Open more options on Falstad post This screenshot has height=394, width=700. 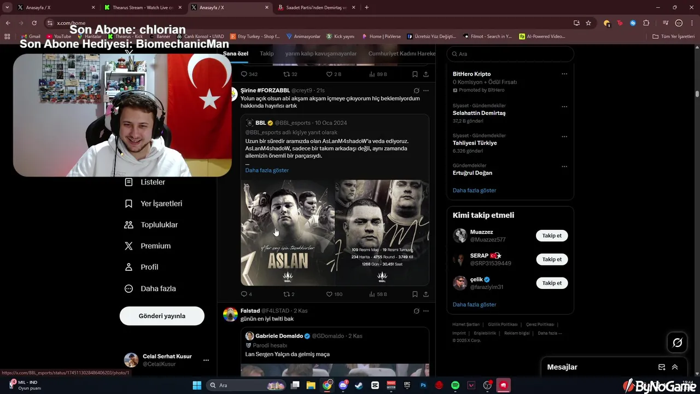point(426,311)
